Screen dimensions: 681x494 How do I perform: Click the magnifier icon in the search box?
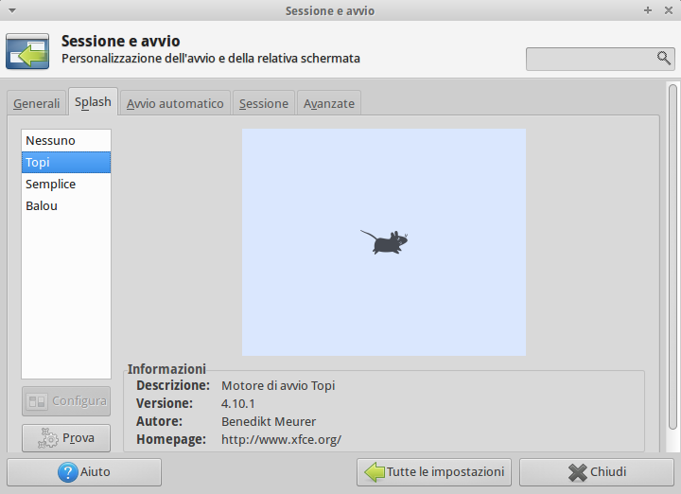pyautogui.click(x=663, y=58)
